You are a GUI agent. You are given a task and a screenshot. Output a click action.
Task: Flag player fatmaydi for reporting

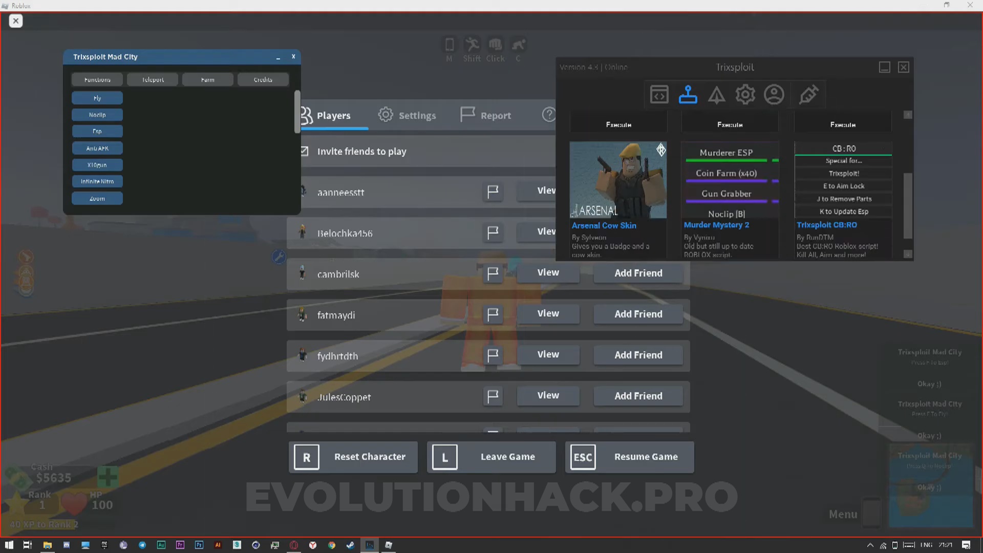point(493,315)
